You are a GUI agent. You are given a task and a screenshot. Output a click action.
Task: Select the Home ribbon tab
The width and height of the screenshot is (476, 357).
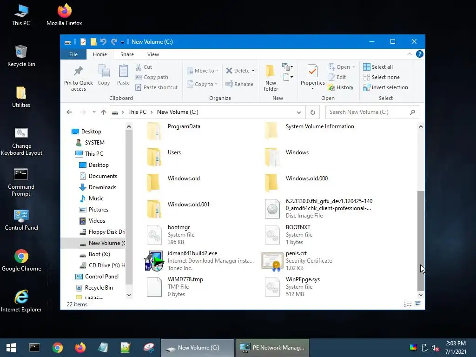pyautogui.click(x=100, y=54)
